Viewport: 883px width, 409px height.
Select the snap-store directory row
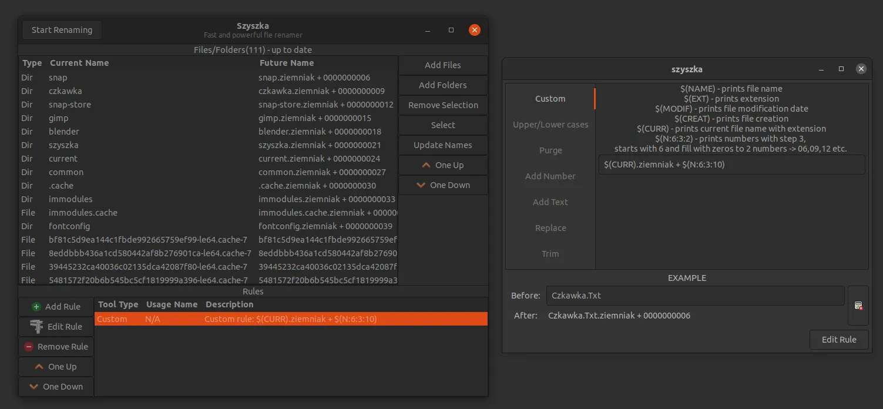pyautogui.click(x=209, y=105)
